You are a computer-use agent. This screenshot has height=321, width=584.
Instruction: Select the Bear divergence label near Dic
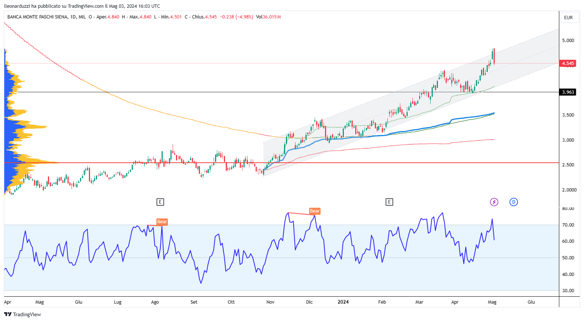tap(315, 211)
